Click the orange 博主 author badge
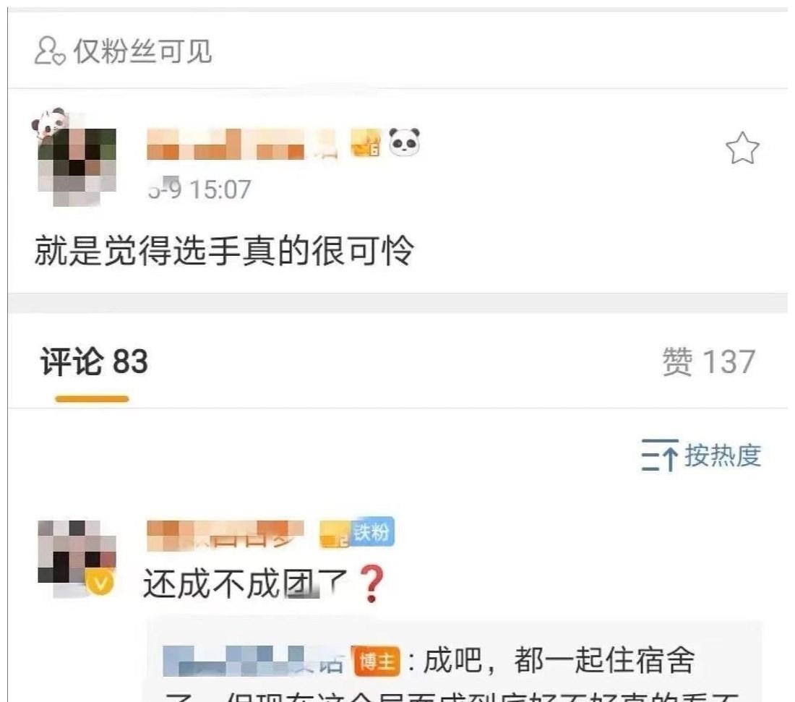This screenshot has width=795, height=702. coord(377,662)
